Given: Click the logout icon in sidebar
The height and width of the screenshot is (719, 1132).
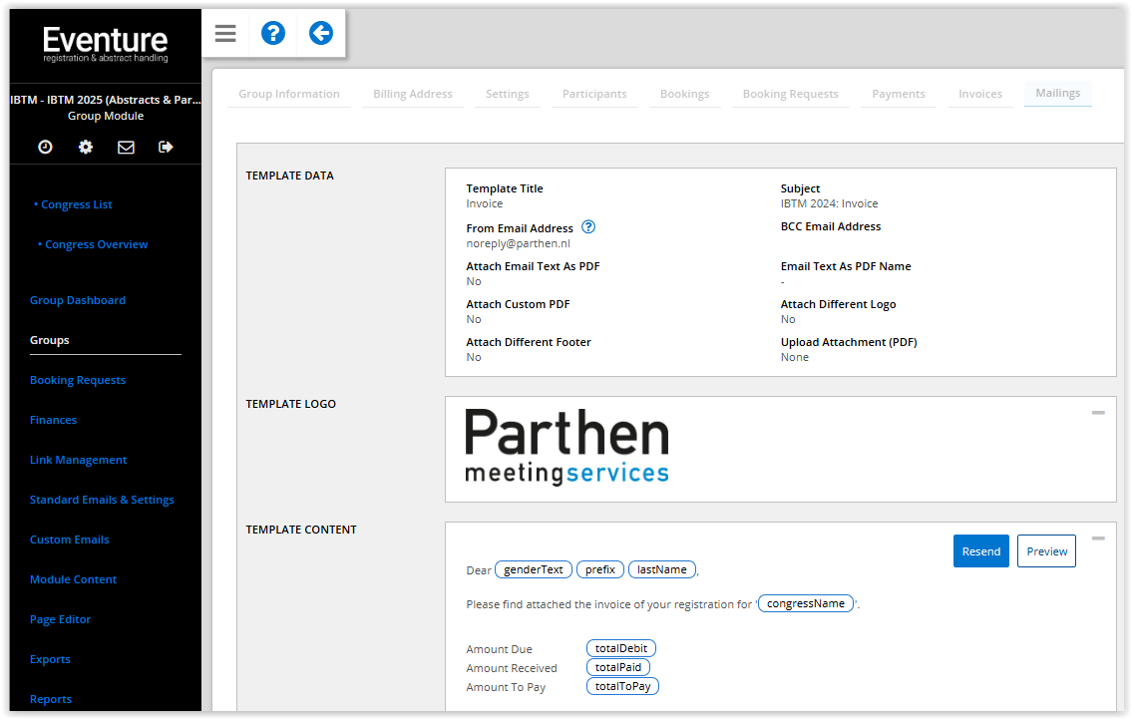Looking at the screenshot, I should click(166, 147).
